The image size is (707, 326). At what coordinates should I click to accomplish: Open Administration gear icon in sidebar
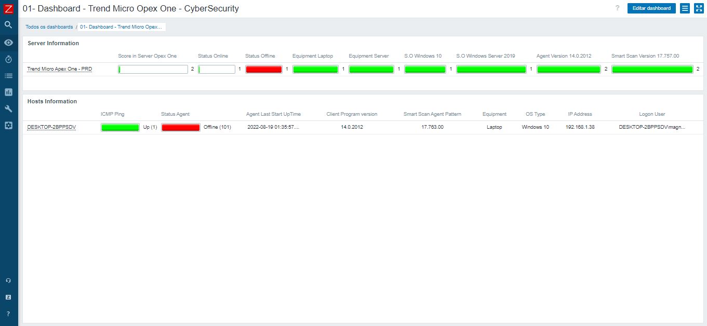pyautogui.click(x=8, y=126)
